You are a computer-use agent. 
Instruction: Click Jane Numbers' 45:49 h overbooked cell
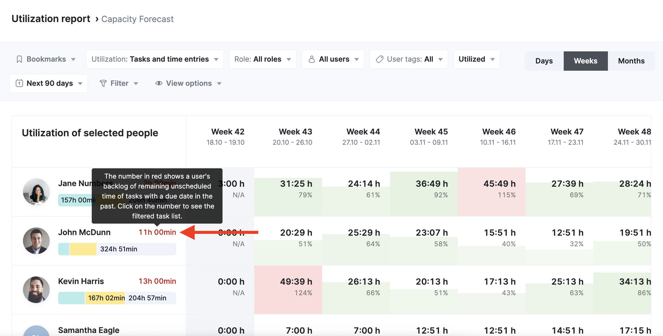pos(492,192)
